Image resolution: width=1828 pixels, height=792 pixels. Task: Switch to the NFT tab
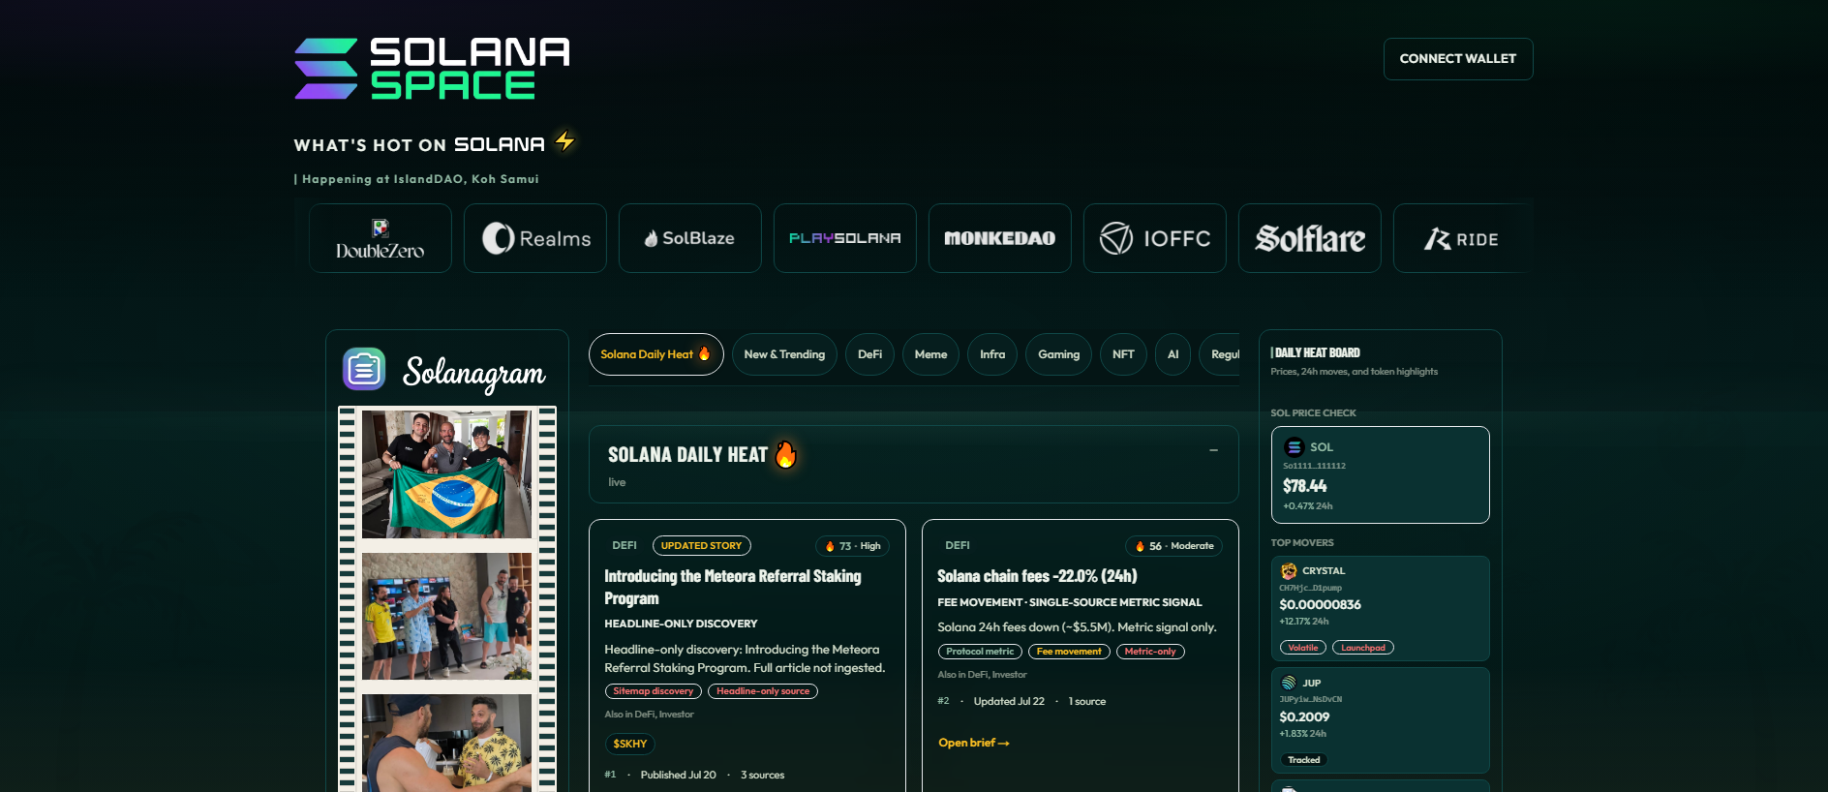click(x=1123, y=354)
